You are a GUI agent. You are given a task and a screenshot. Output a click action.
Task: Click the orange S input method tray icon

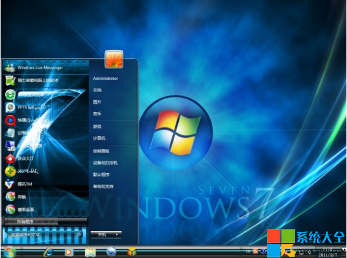pos(256,251)
